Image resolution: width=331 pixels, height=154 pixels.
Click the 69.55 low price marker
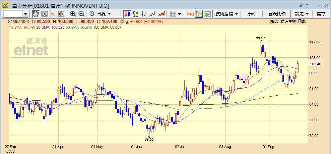point(149,139)
